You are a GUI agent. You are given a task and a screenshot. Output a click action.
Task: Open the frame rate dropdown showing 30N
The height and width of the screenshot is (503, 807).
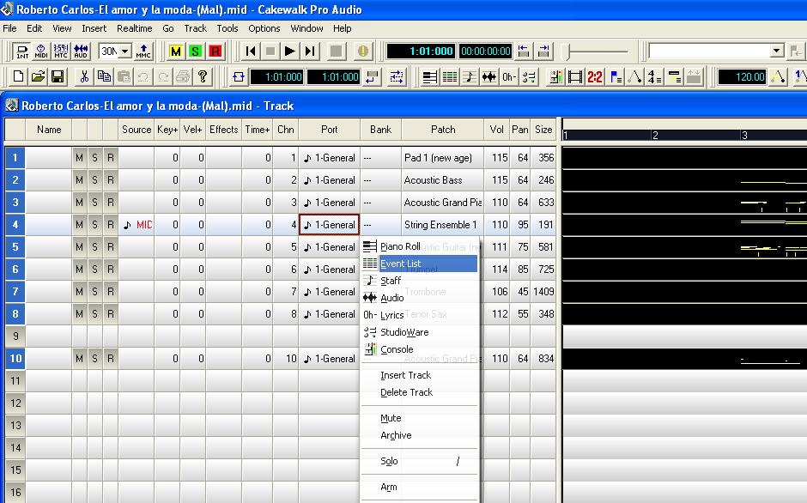click(x=125, y=52)
